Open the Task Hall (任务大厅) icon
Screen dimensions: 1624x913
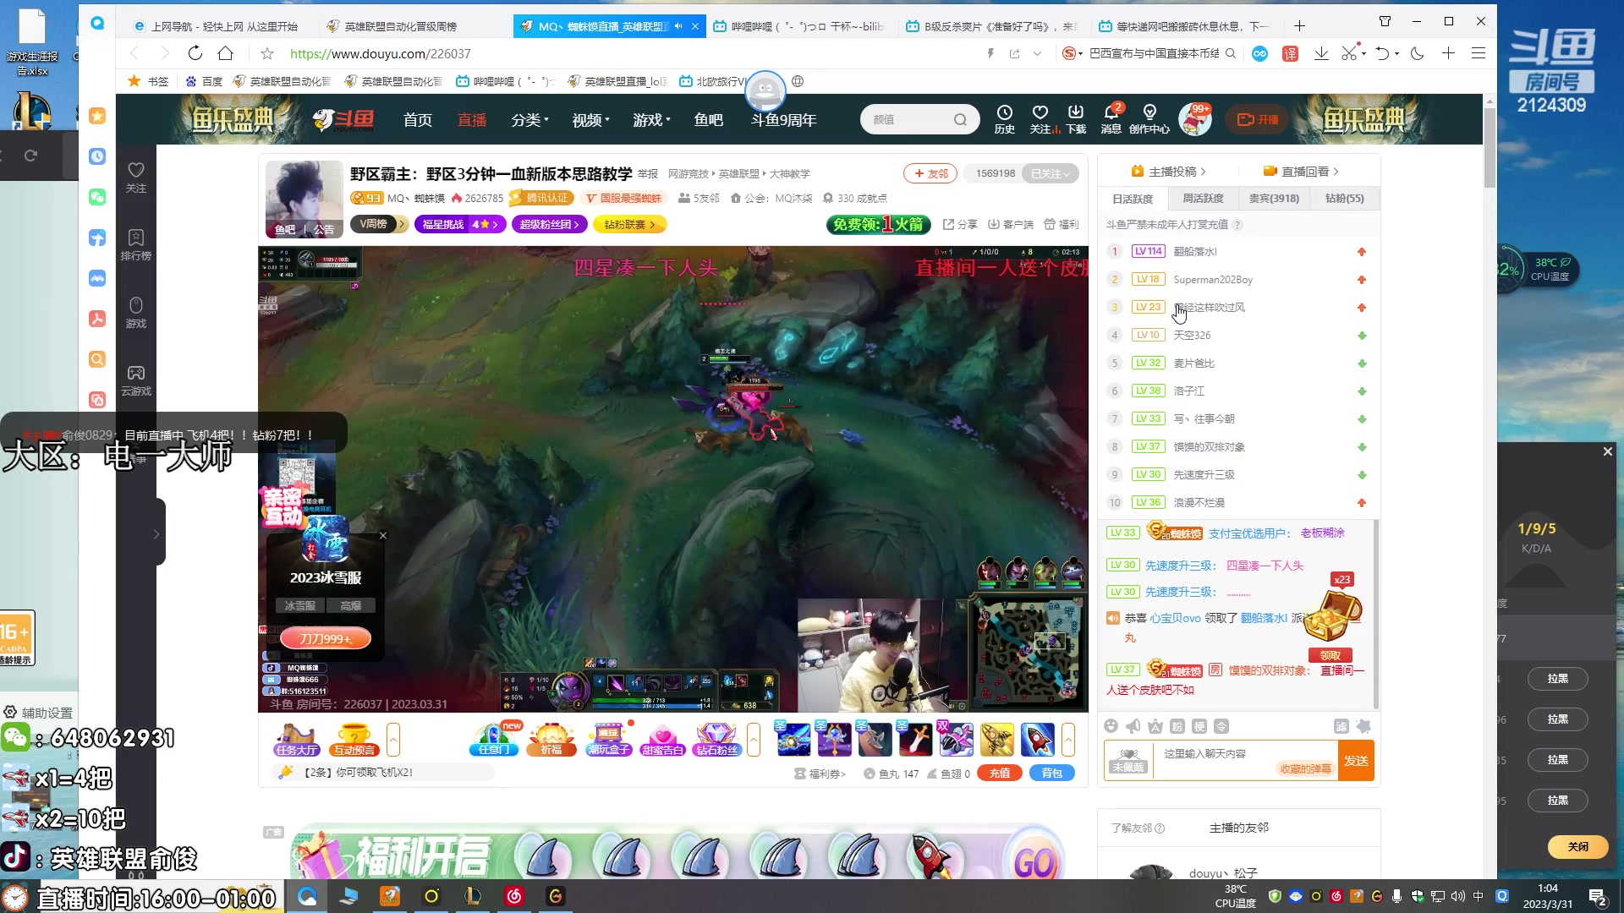[296, 739]
